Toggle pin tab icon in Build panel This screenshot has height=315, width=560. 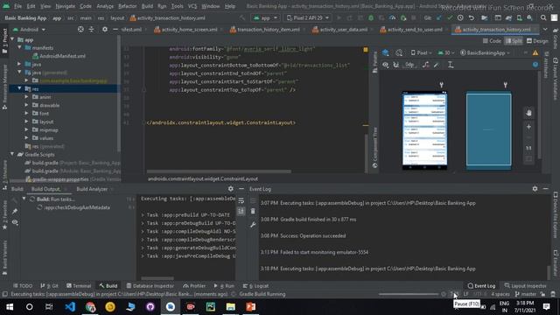coord(15,211)
